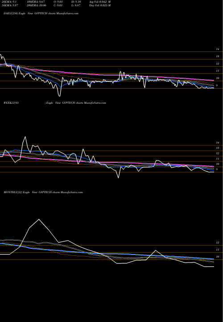Click the 14 axis label on daily chart

[x=218, y=49]
